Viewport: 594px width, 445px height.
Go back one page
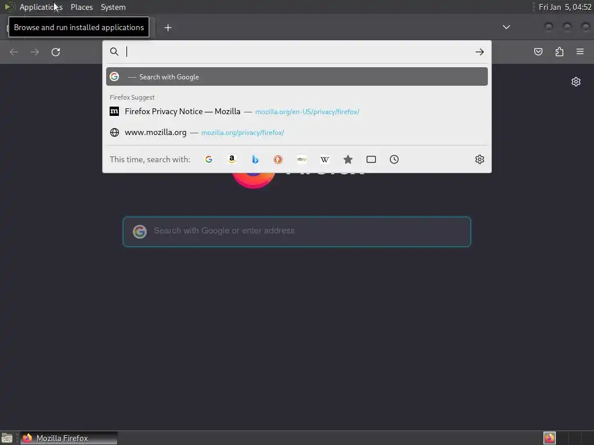point(14,52)
